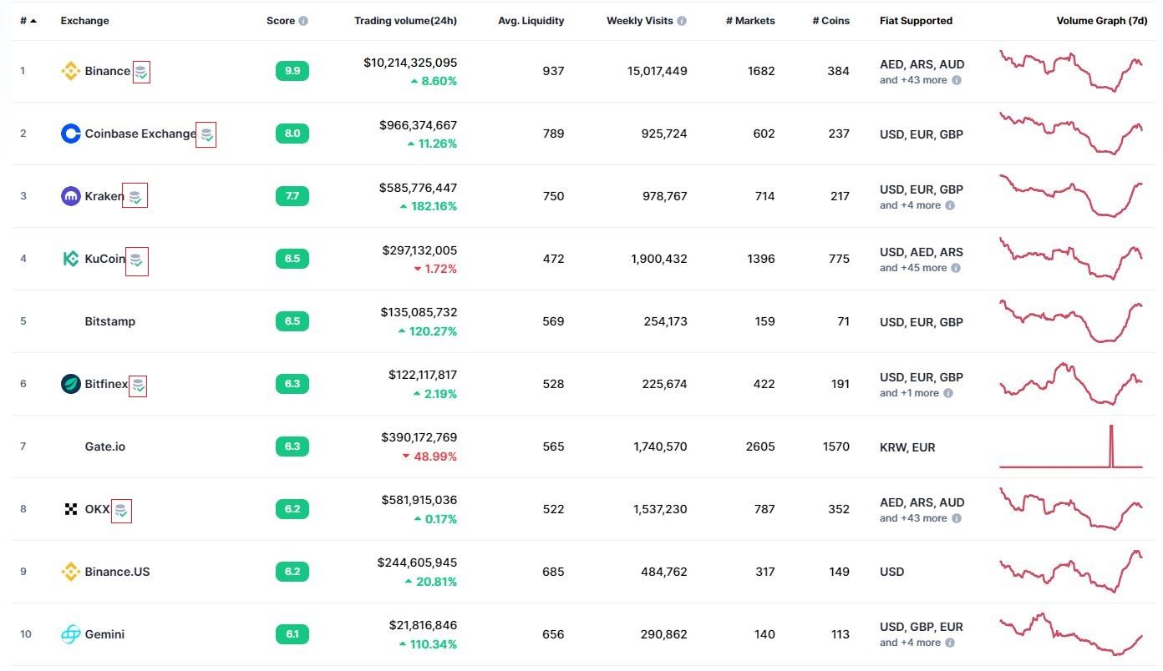View Coinbase Exchange 7-day volume graph
This screenshot has height=671, width=1163.
(1071, 134)
